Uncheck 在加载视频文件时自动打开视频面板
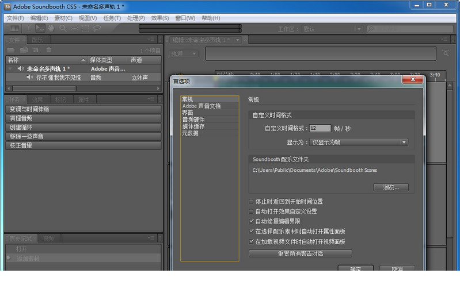 point(251,241)
